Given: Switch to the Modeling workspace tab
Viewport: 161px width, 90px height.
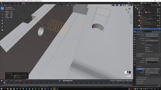Looking at the screenshot, I should click(28, 3).
